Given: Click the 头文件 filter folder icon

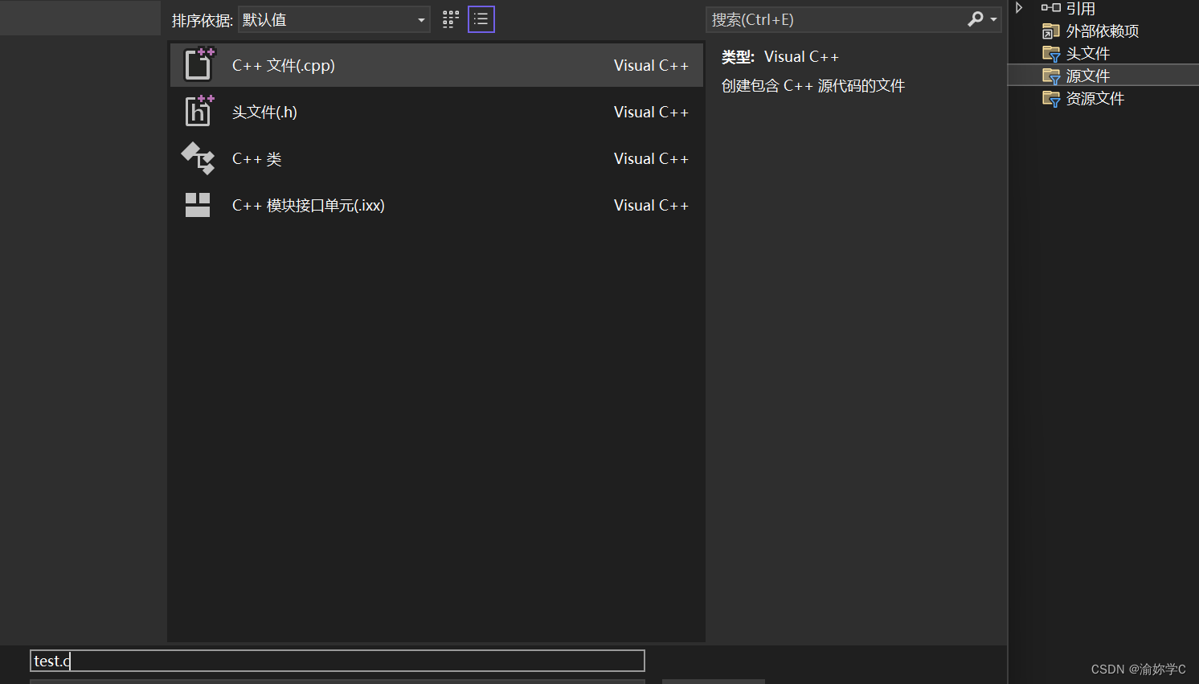Looking at the screenshot, I should [1050, 54].
